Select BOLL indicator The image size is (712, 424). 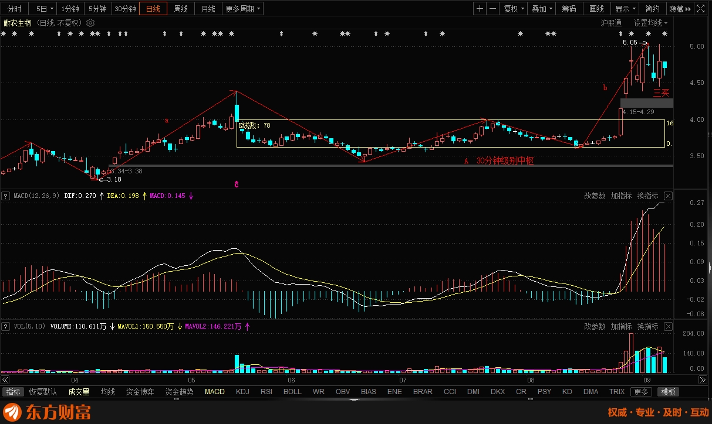pos(292,392)
